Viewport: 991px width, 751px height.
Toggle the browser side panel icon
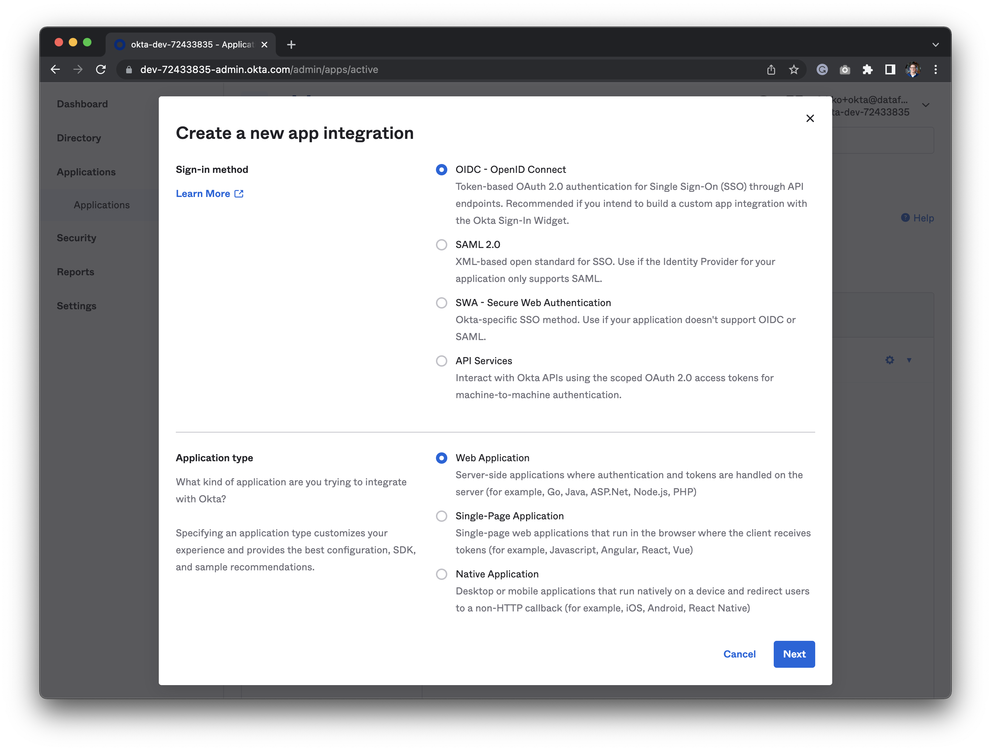pyautogui.click(x=890, y=69)
